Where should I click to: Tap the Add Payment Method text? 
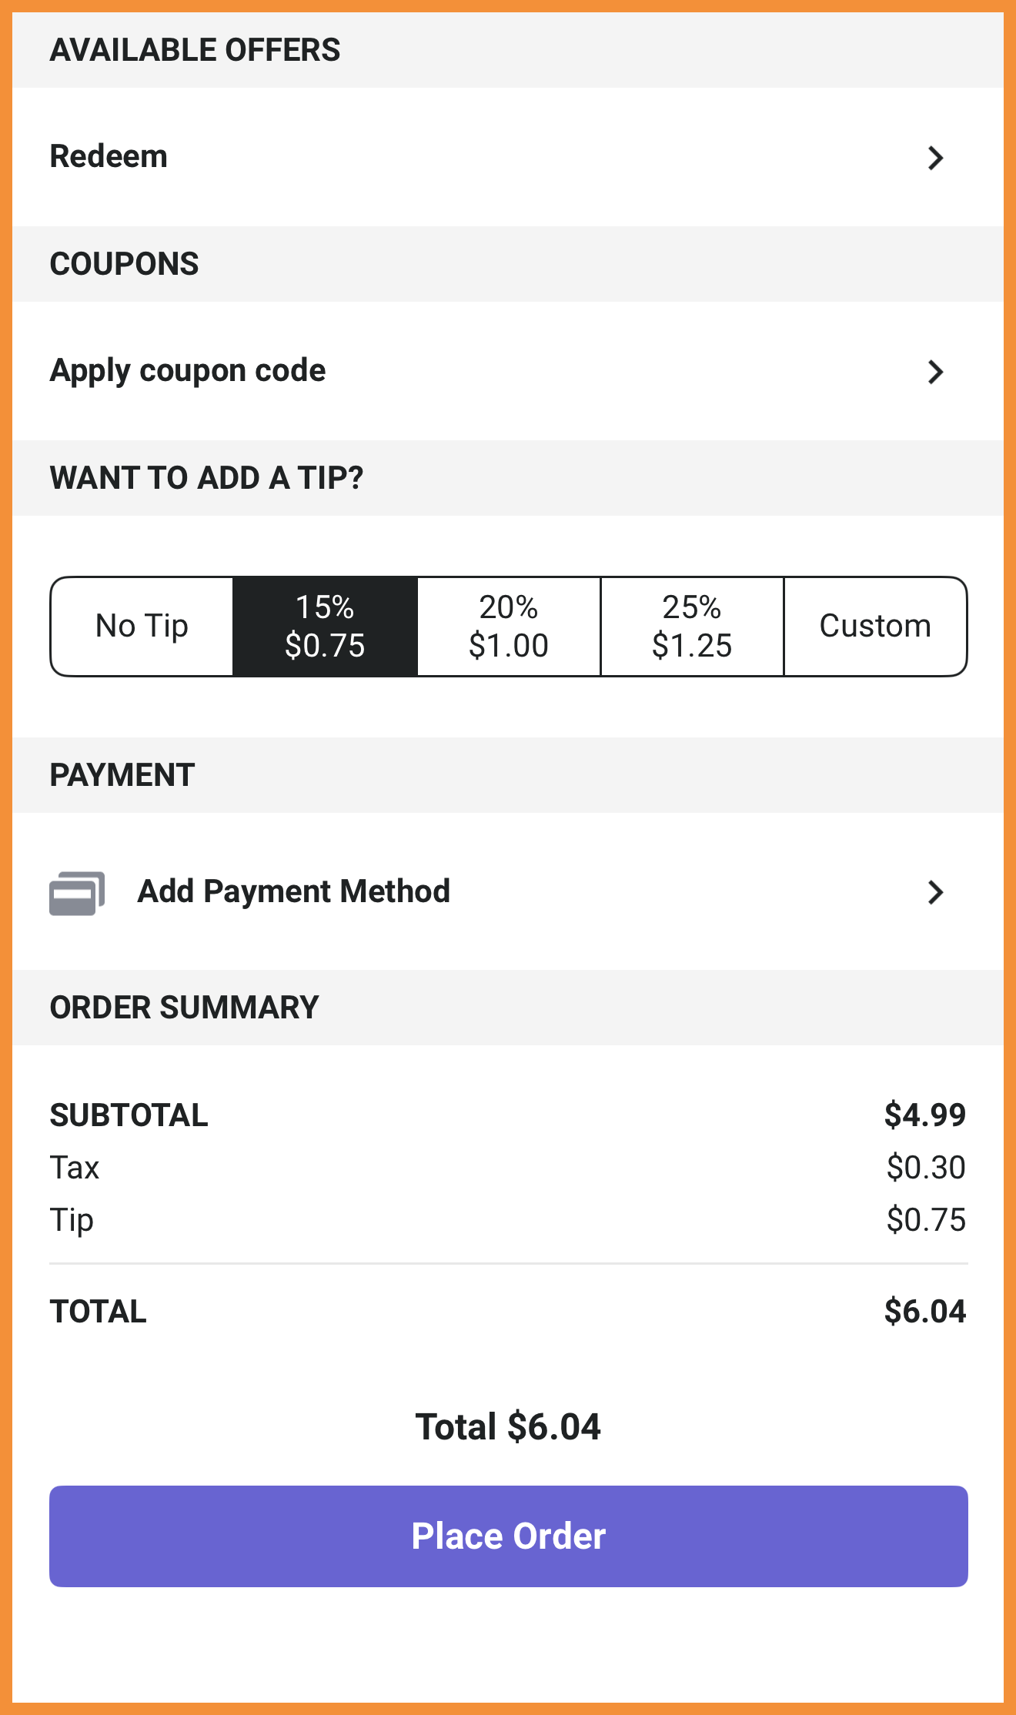[x=294, y=891]
